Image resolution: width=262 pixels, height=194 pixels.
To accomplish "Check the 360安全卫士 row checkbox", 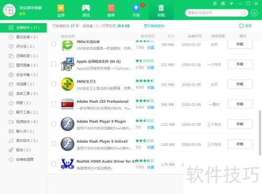I will 54,84.
